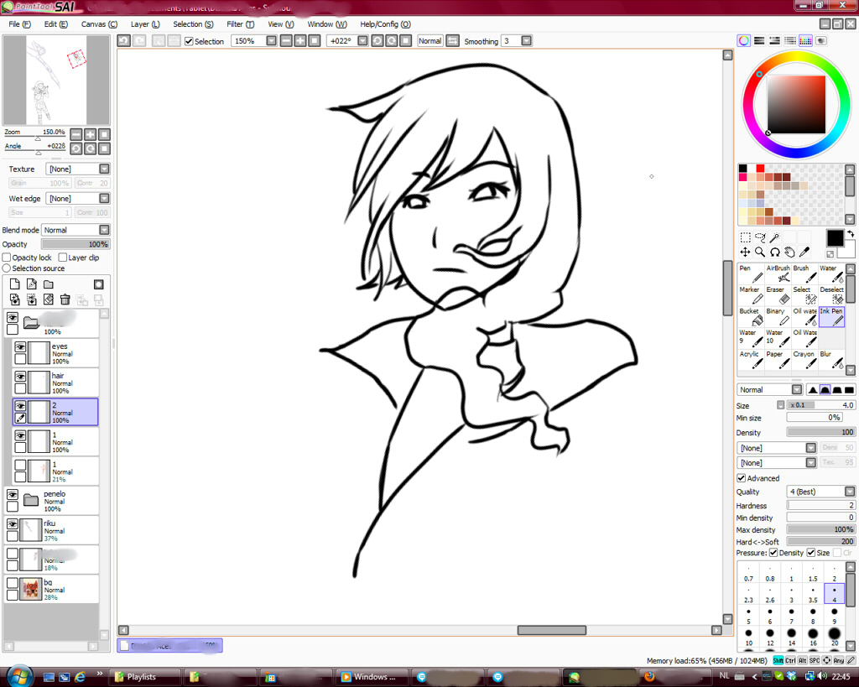Choose the Lasso selection tool
The image size is (859, 687).
[x=760, y=238]
